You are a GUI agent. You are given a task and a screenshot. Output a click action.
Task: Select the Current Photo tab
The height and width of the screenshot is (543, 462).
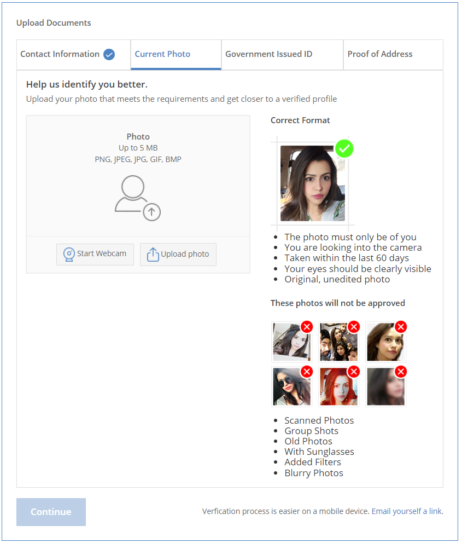pyautogui.click(x=163, y=54)
